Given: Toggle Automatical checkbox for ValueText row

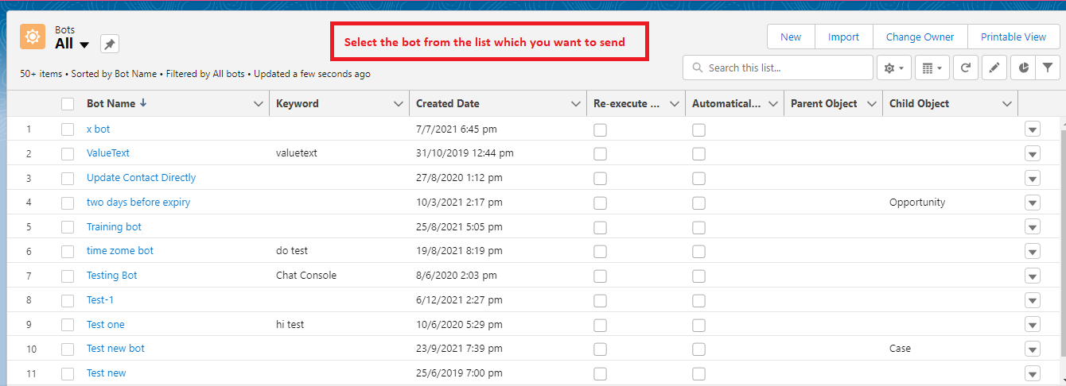Looking at the screenshot, I should 698,154.
